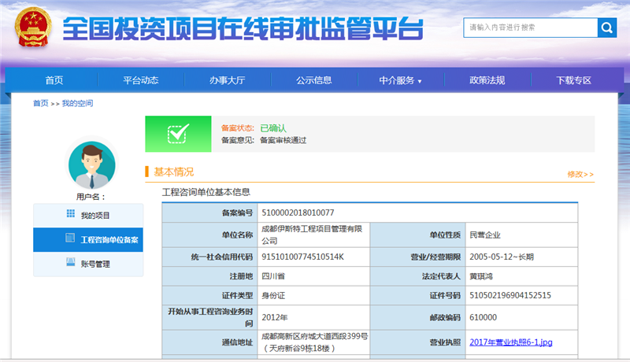
Task: Click the grid icon beside 我的项目
Action: 70,215
